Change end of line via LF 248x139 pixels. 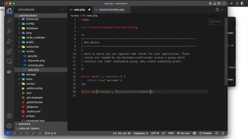[164, 133]
